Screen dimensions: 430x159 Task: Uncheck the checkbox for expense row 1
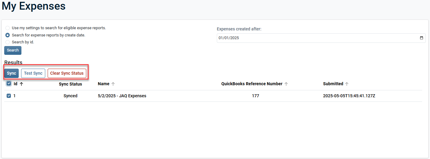click(9, 96)
